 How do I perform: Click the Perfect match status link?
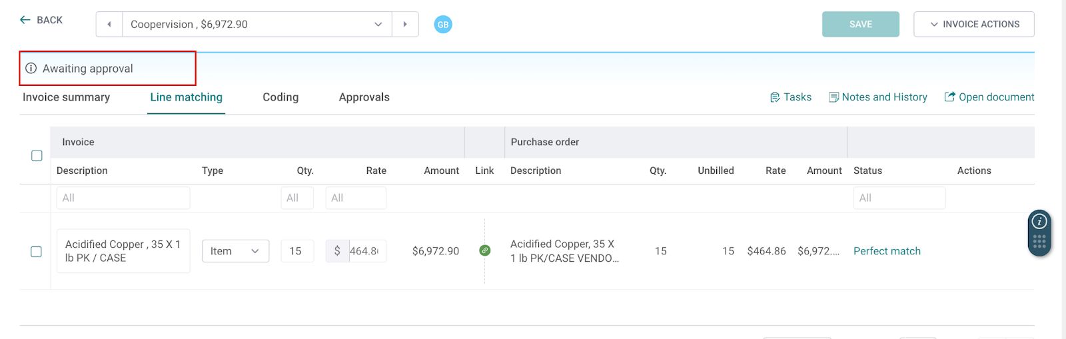click(887, 251)
